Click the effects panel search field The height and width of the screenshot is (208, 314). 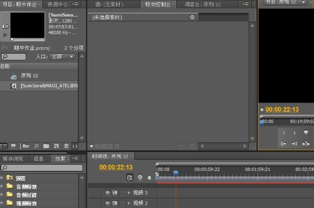pos(42,168)
